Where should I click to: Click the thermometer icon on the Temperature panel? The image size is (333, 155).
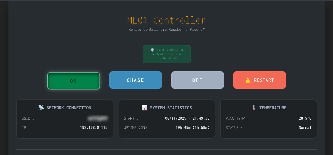point(254,107)
